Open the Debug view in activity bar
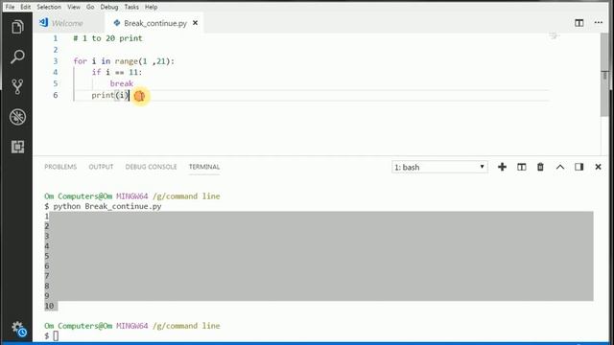 pos(17,117)
